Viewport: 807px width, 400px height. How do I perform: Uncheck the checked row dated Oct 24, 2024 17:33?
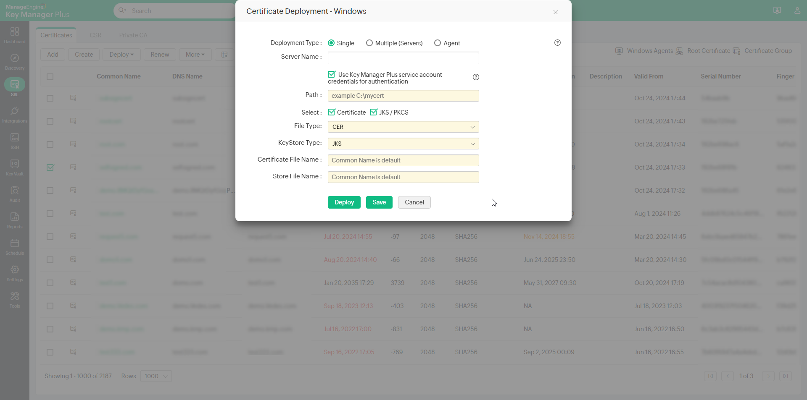tap(50, 167)
